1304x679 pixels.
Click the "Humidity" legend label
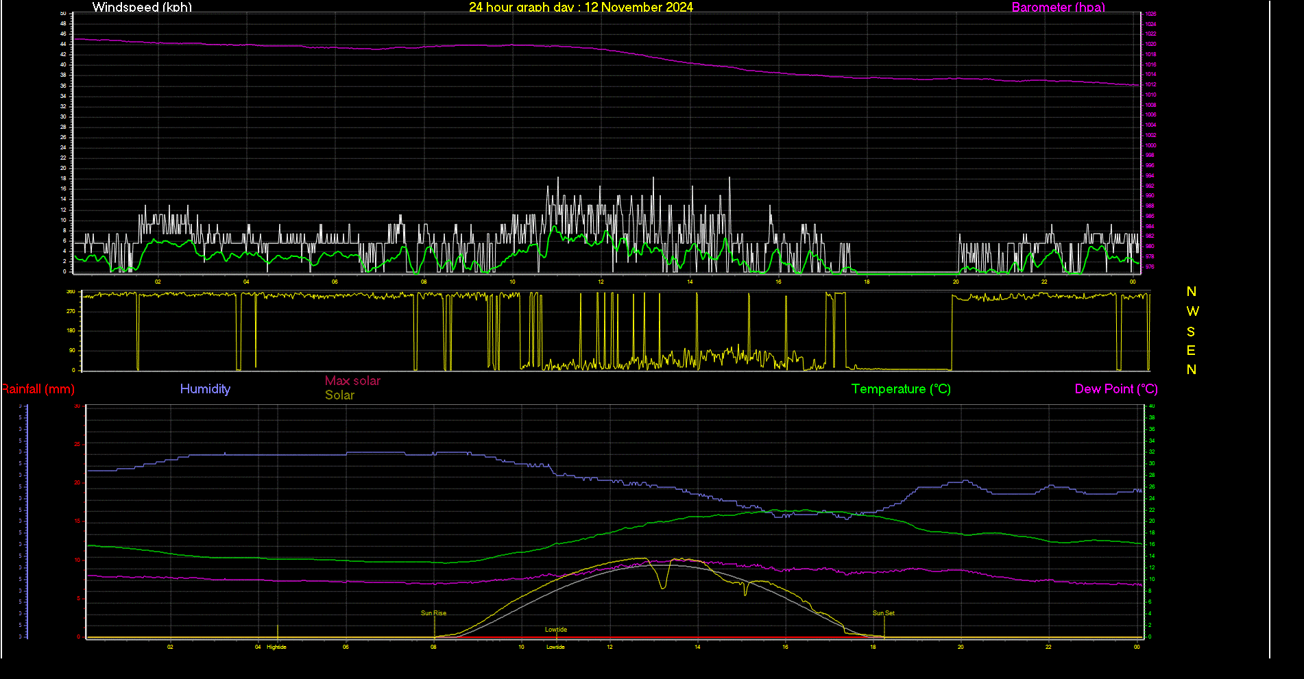point(205,388)
